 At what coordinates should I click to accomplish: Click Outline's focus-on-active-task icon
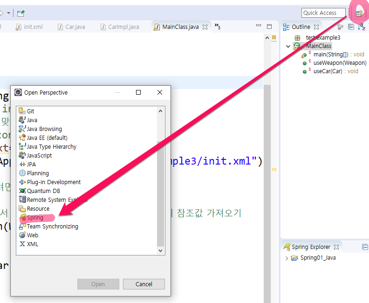340,27
